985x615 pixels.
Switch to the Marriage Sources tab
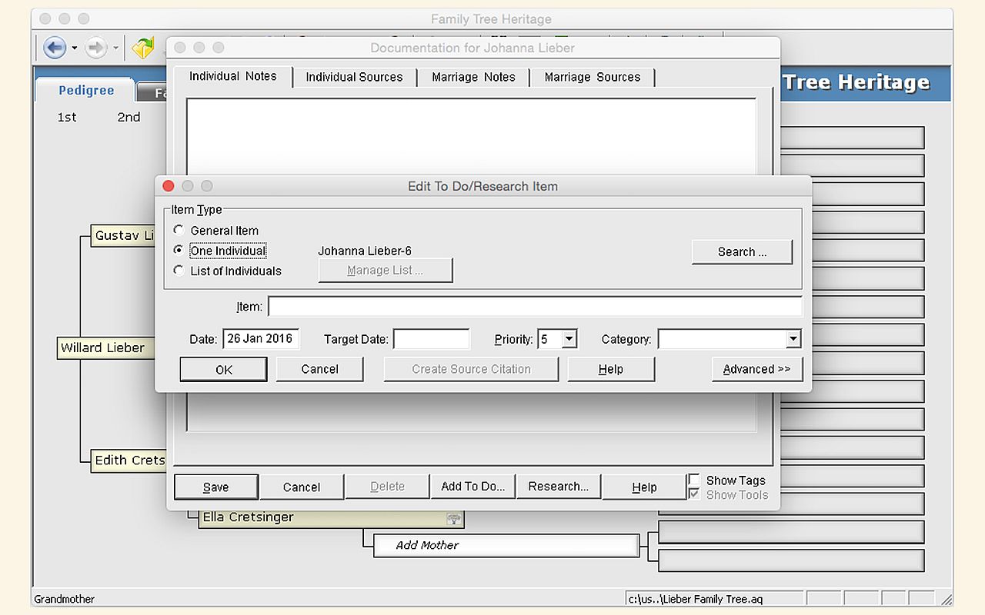pos(592,77)
